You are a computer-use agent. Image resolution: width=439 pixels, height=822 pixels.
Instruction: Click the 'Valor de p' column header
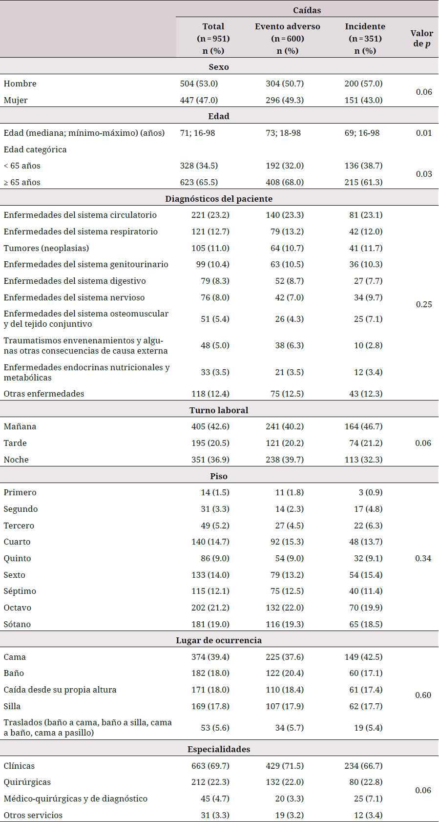pyautogui.click(x=421, y=39)
